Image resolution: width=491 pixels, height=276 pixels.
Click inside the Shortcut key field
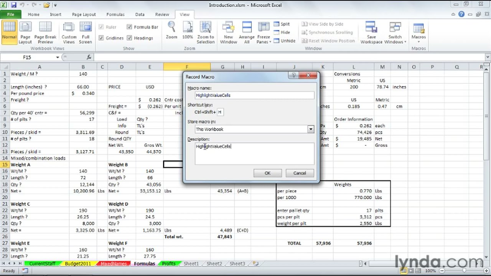coord(220,112)
